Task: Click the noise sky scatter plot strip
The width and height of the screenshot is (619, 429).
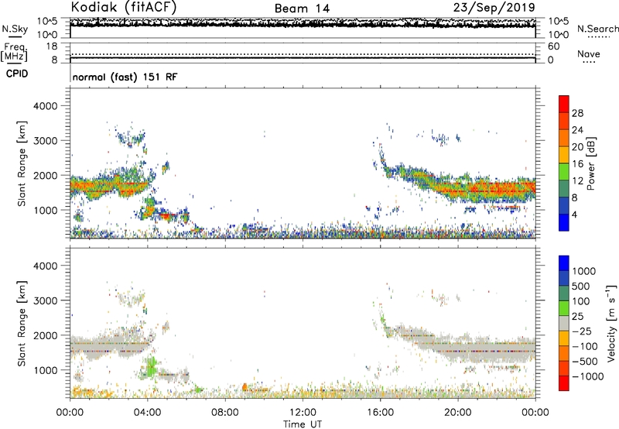Action: pos(303,28)
